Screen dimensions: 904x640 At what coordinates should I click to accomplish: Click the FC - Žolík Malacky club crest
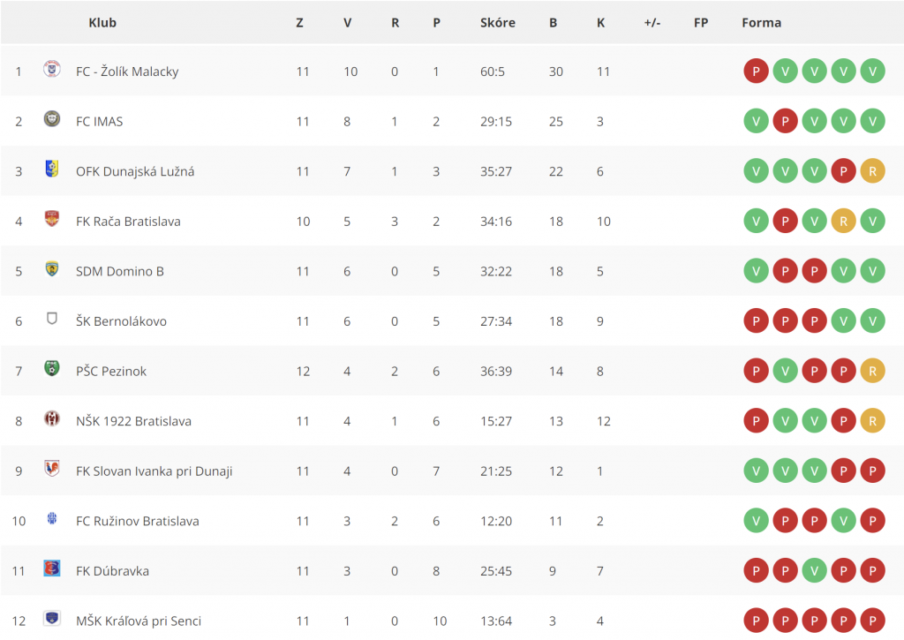click(x=52, y=69)
